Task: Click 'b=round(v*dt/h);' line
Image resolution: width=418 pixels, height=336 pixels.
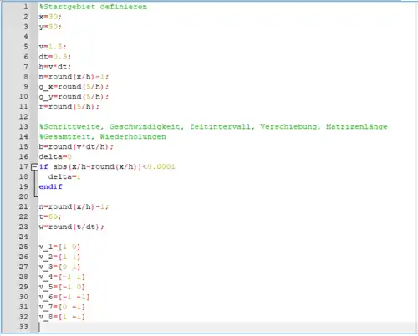Action: coord(76,147)
